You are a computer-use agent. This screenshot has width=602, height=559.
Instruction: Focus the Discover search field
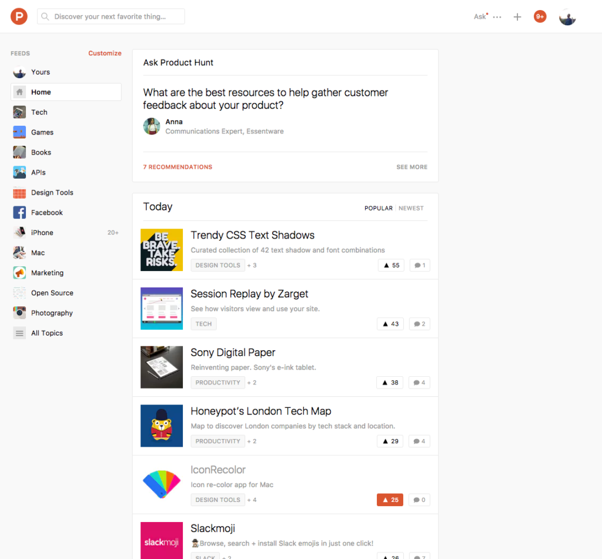(x=111, y=16)
